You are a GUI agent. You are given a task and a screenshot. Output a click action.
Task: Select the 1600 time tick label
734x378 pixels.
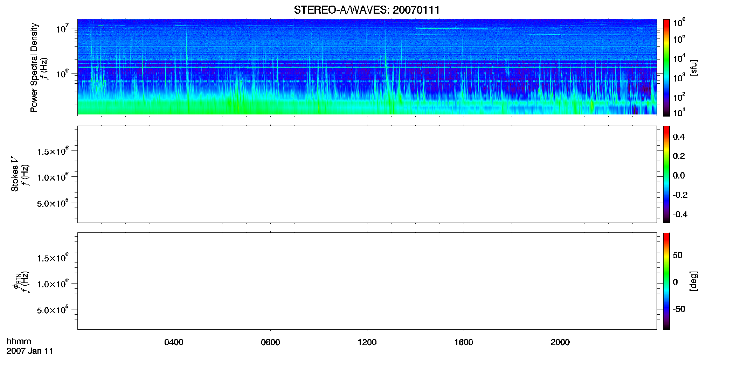[464, 342]
